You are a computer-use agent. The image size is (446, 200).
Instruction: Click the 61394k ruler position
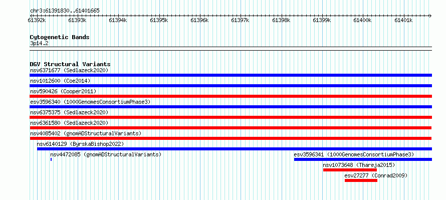118,20
